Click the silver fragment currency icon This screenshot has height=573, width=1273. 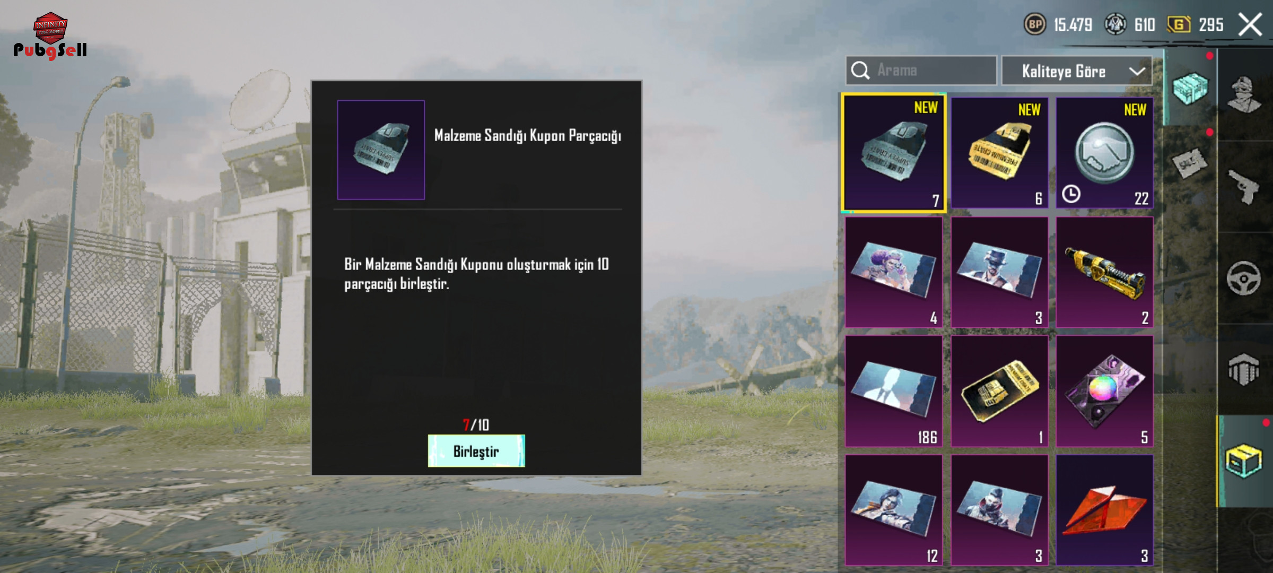click(1115, 24)
